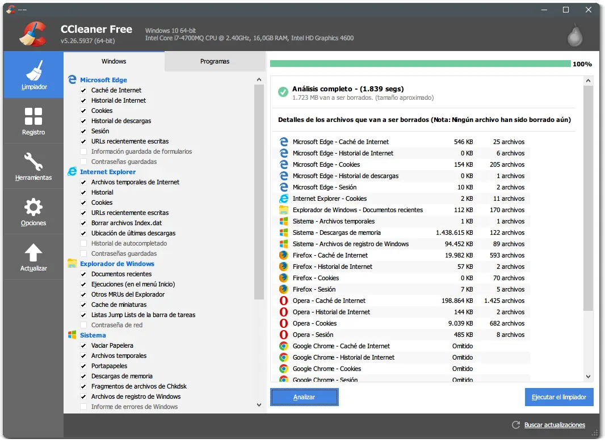Image resolution: width=605 pixels, height=443 pixels.
Task: Open the Opciones settings section
Action: (33, 212)
